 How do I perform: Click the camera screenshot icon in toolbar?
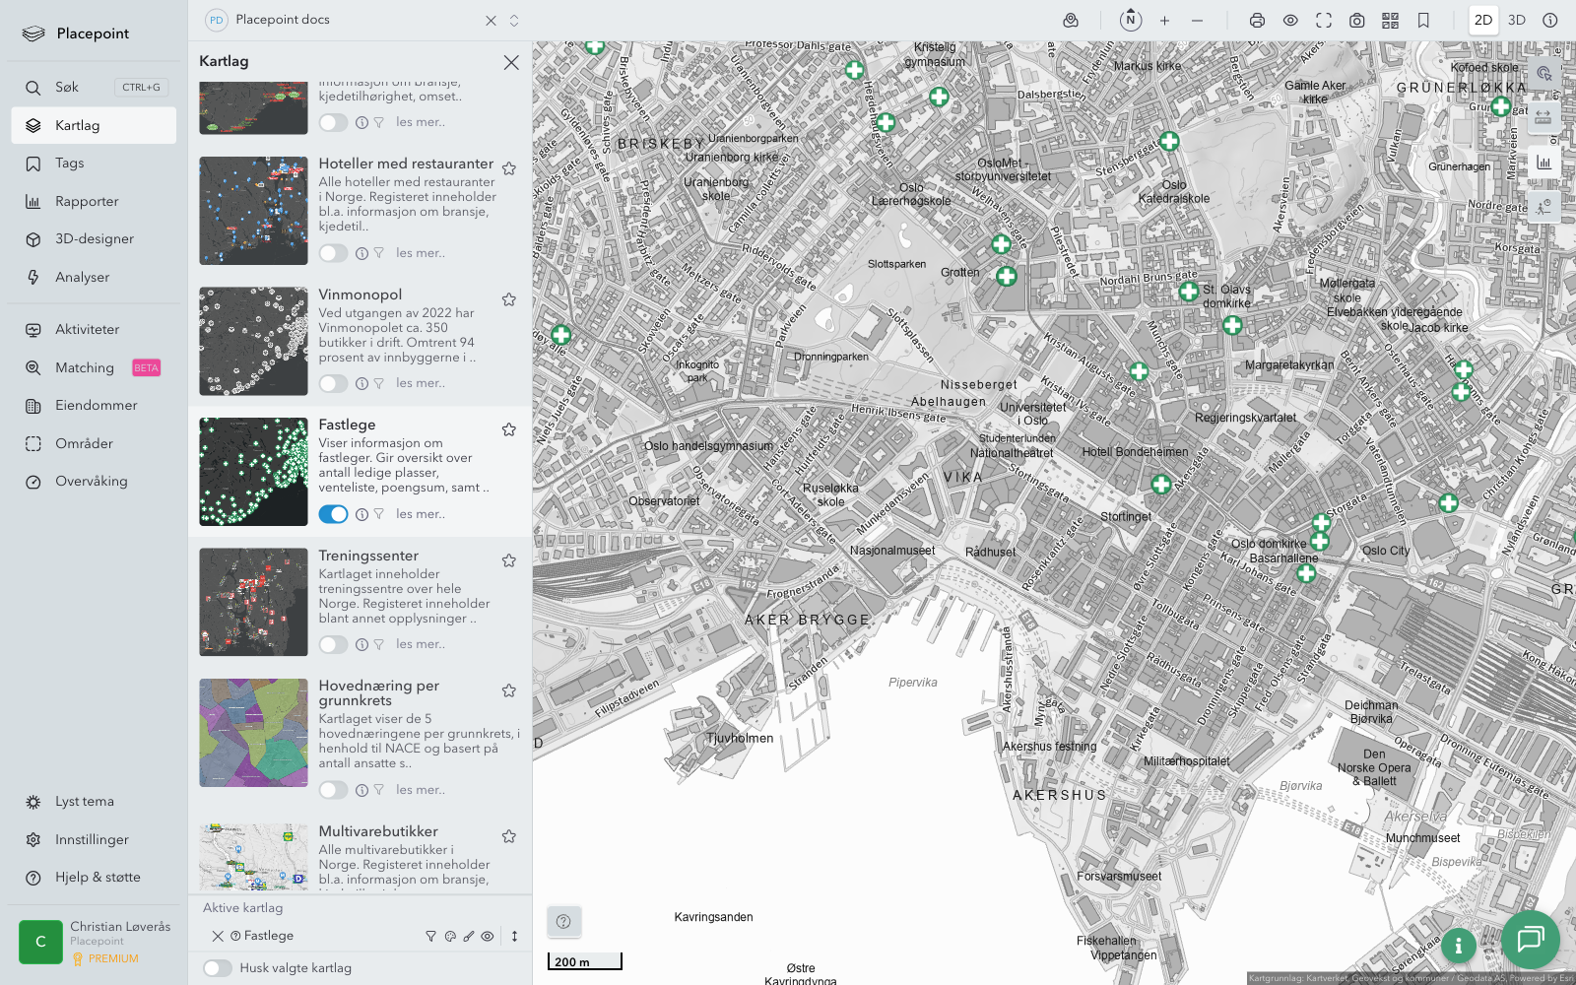(1356, 20)
